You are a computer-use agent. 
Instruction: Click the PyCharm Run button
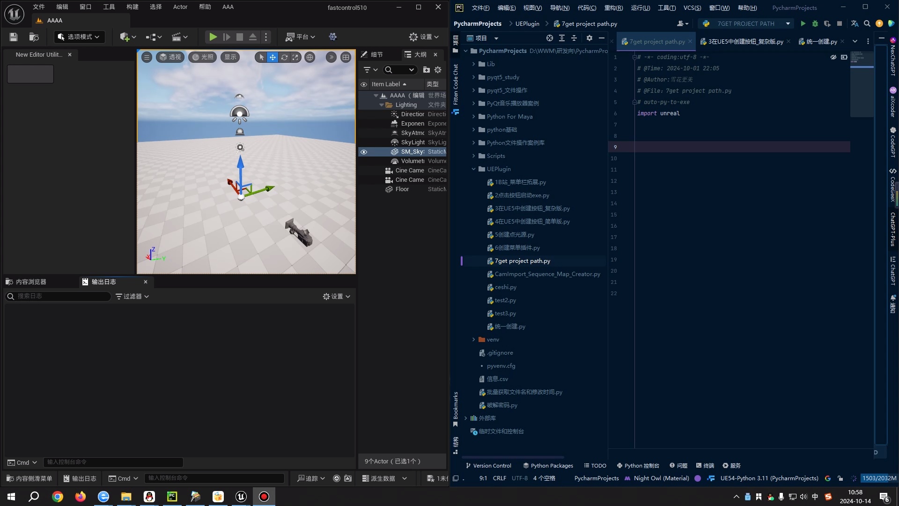coord(803,23)
